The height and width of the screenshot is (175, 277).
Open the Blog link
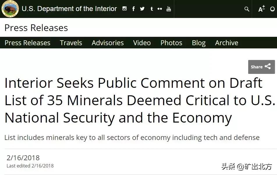(199, 43)
